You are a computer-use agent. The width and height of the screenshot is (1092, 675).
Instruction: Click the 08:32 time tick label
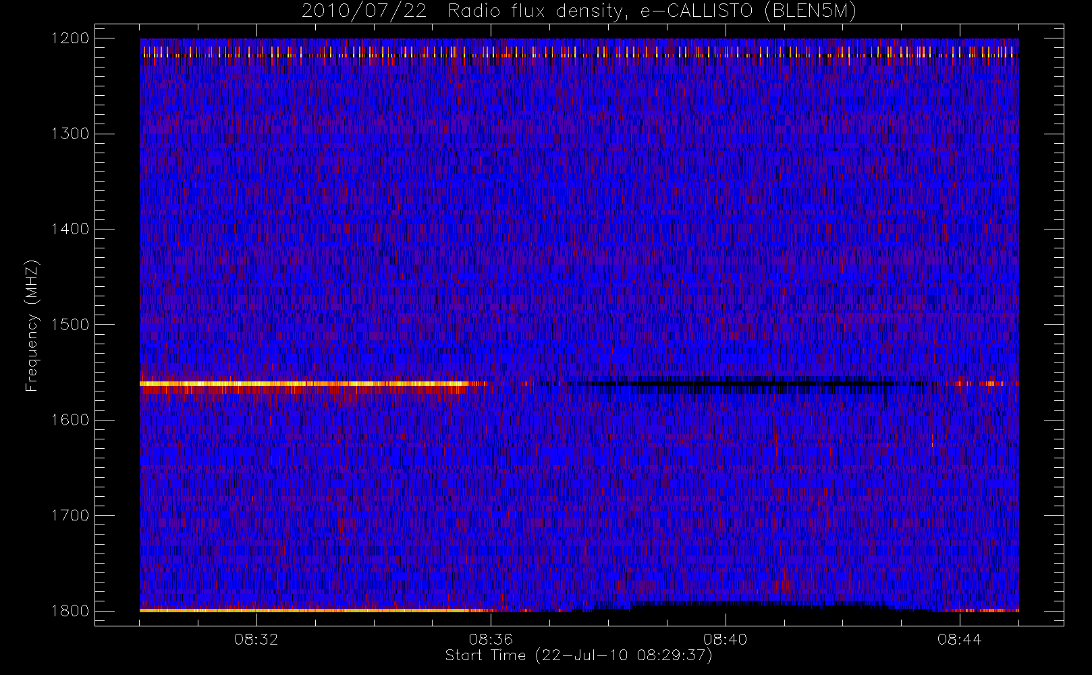point(256,639)
